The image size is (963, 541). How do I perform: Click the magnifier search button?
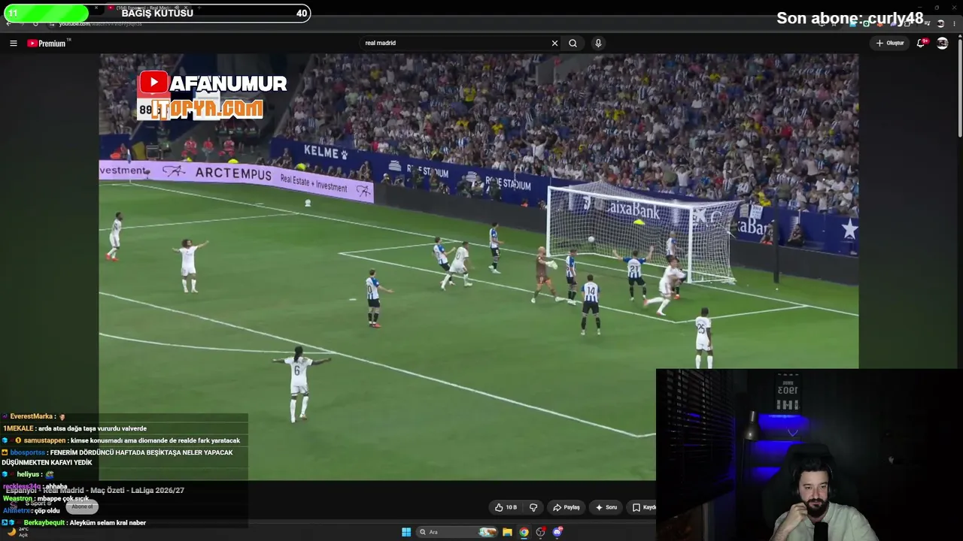(573, 43)
